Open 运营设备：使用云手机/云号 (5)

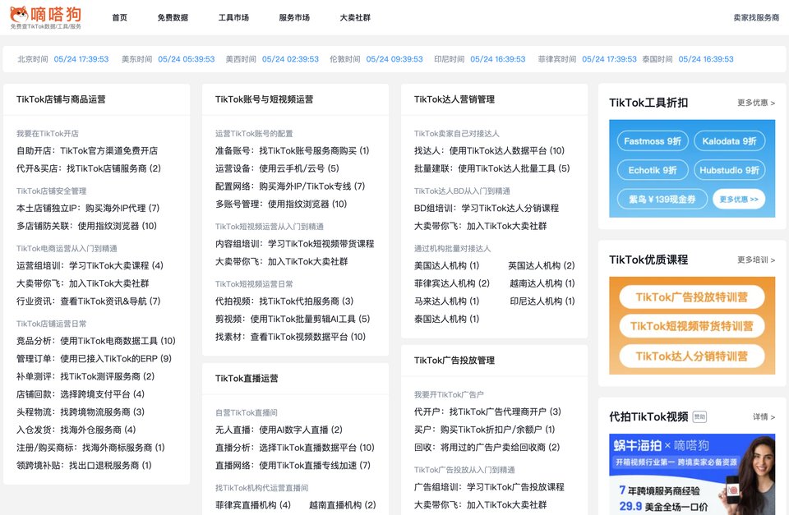coord(277,168)
